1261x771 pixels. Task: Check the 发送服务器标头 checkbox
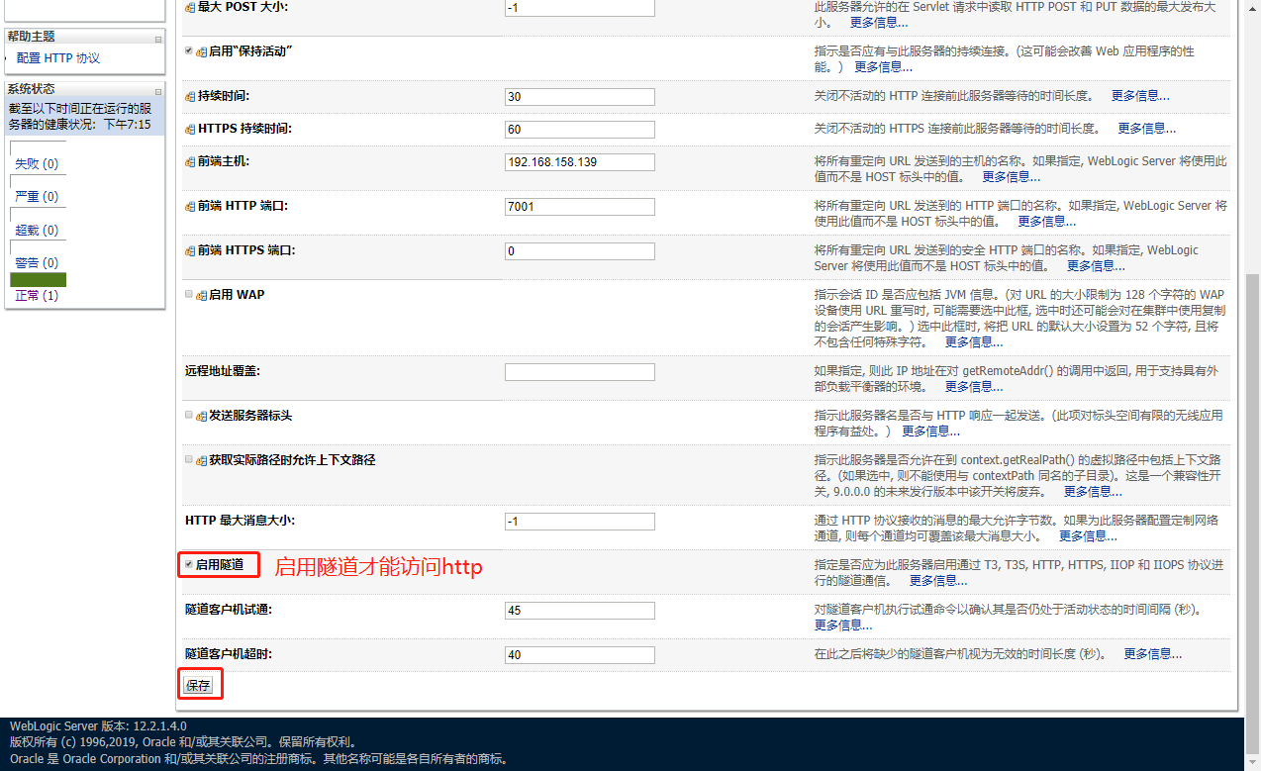(189, 415)
